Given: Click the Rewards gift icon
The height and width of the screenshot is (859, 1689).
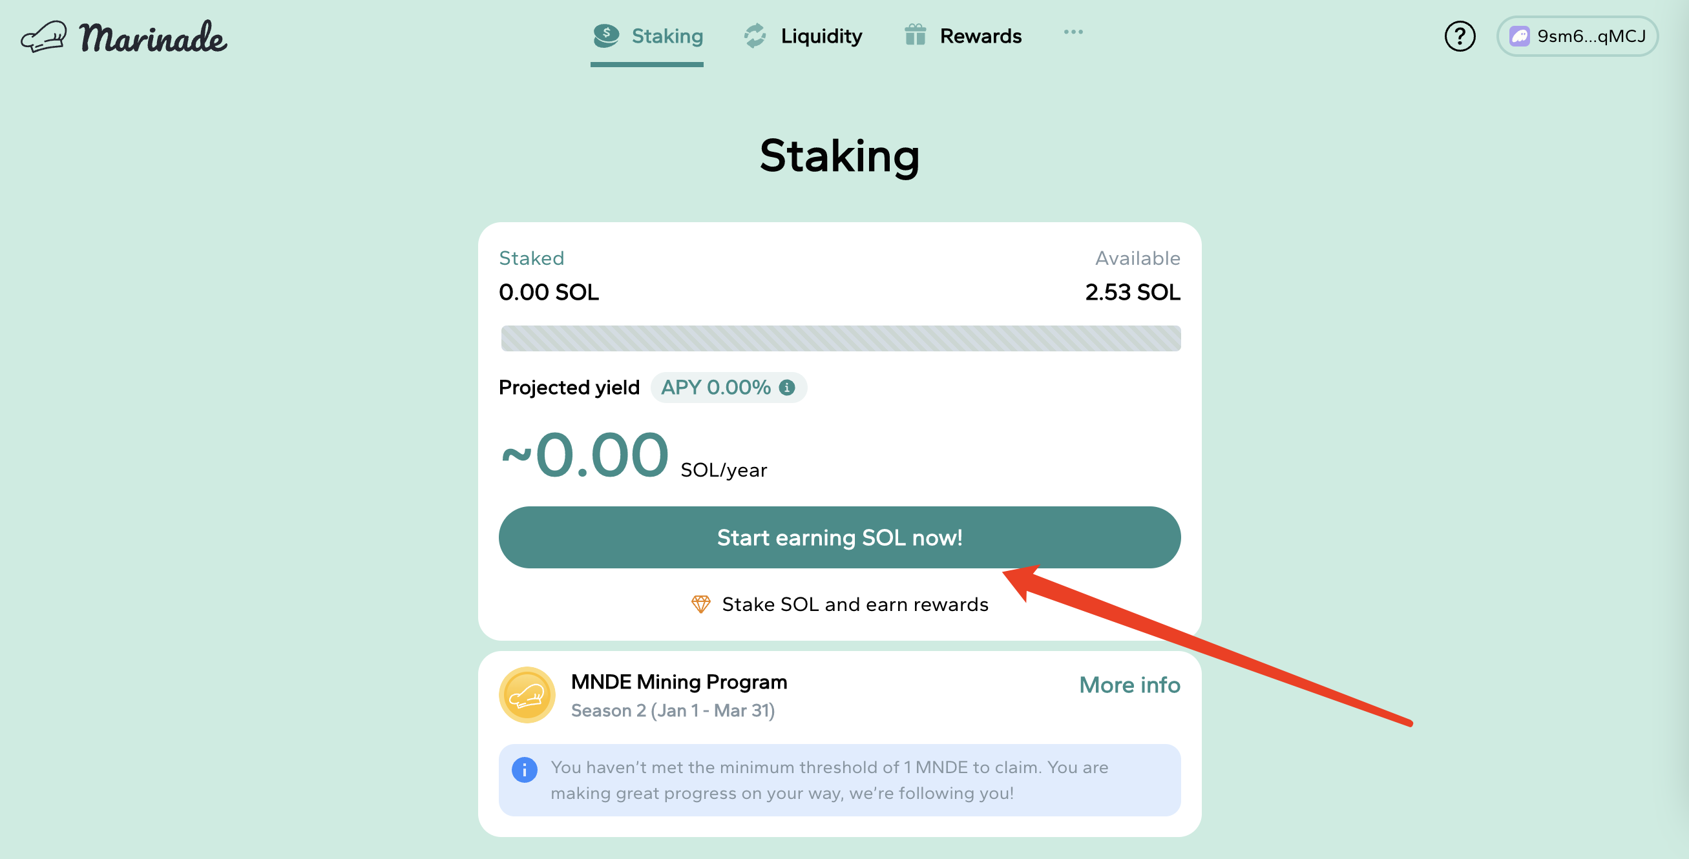Looking at the screenshot, I should tap(914, 36).
